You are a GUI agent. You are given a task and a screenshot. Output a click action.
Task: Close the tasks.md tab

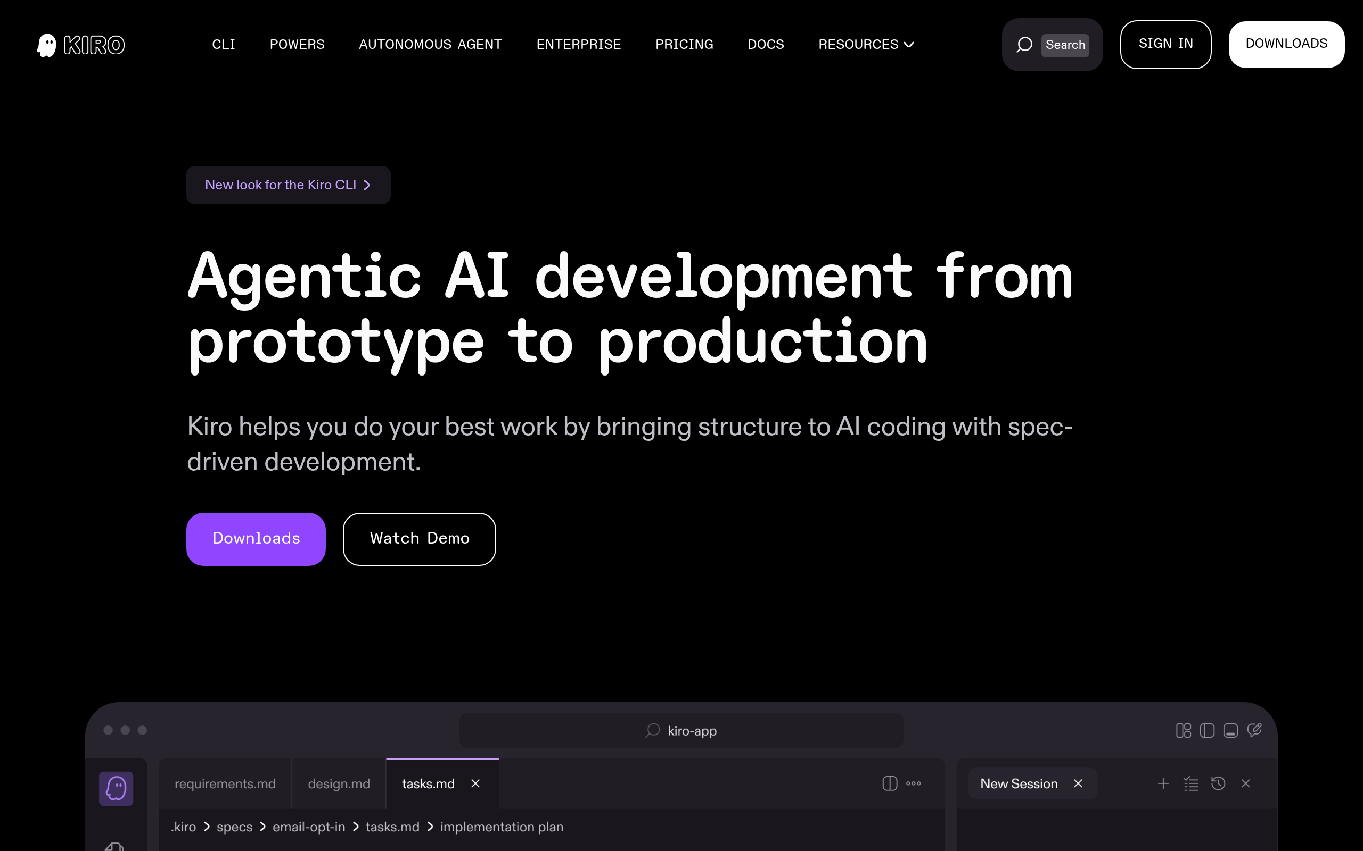pyautogui.click(x=475, y=783)
